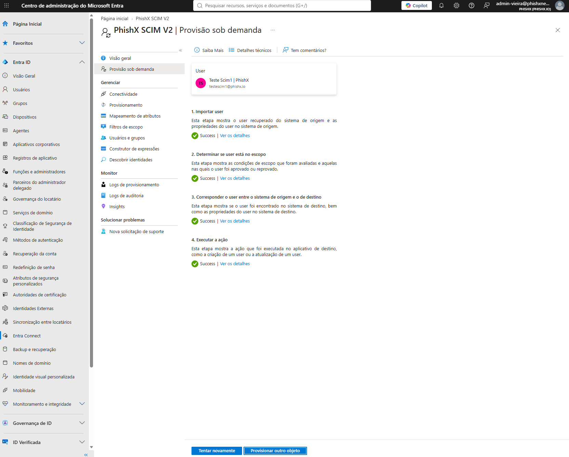View details for Importar user step
The height and width of the screenshot is (457, 569).
click(x=235, y=136)
